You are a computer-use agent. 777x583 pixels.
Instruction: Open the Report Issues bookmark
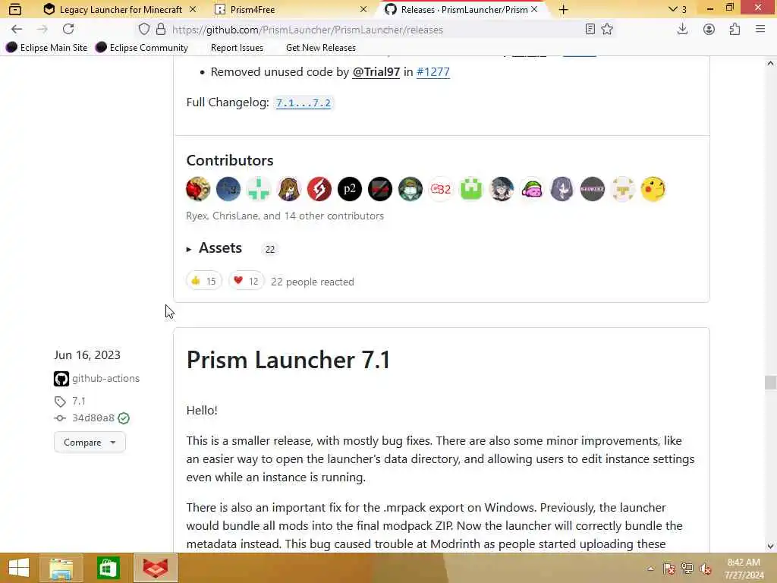click(x=237, y=48)
